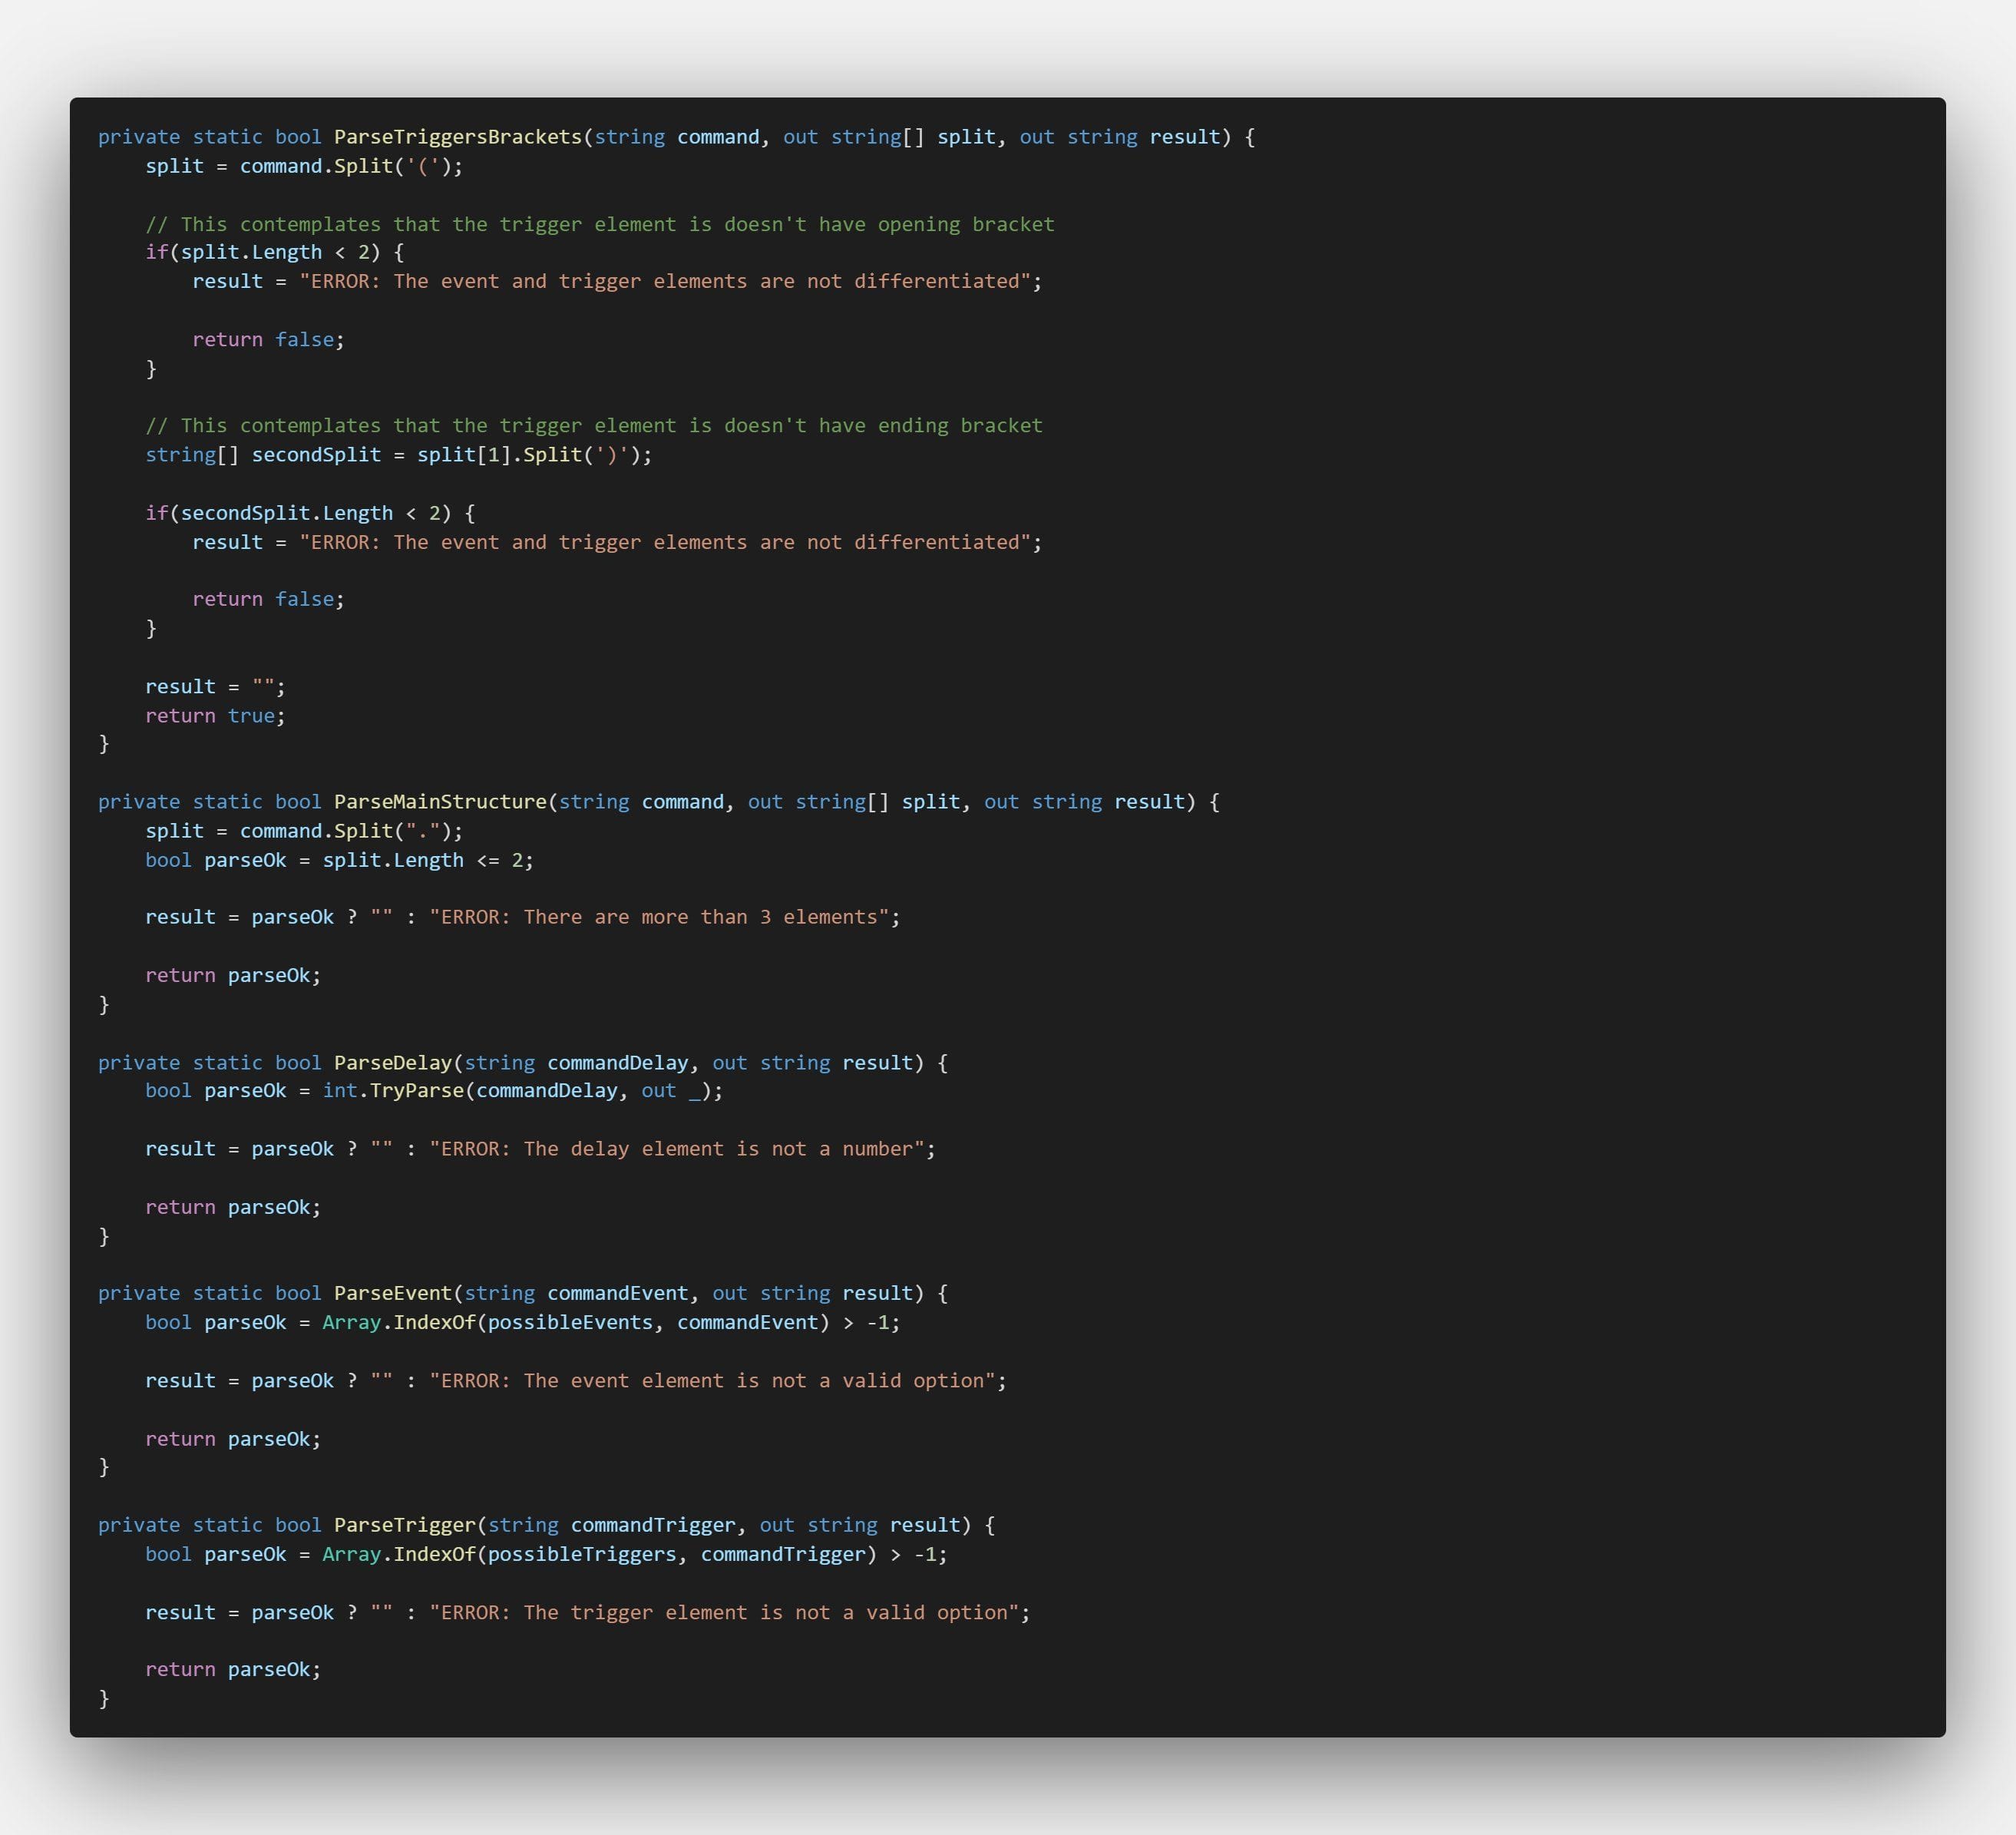Click the line split = command.Split('(');
The height and width of the screenshot is (1835, 2016).
point(304,166)
